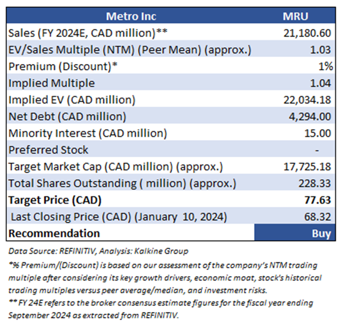Click the FY 24E broker consensus footnote
346x334 pixels.
pyautogui.click(x=161, y=309)
